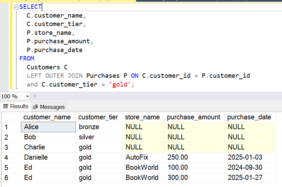This screenshot has width=282, height=187.
Task: Click the grid's top-left select-all corner
Action: (11, 117)
